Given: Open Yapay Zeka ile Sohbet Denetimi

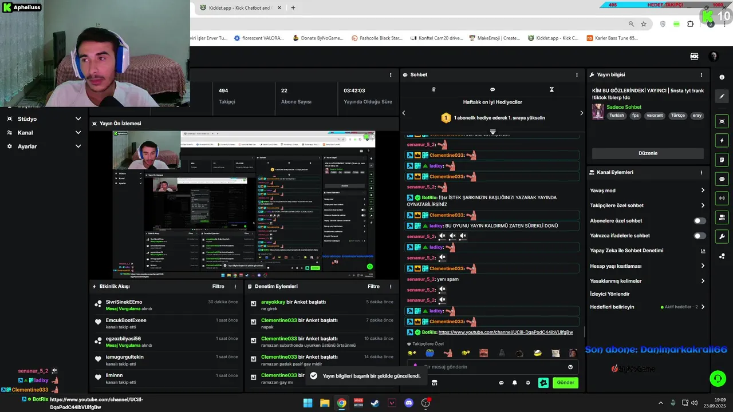Looking at the screenshot, I should point(648,251).
